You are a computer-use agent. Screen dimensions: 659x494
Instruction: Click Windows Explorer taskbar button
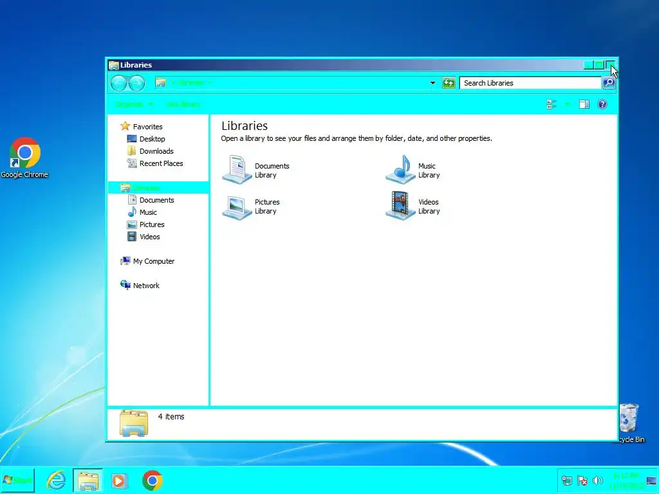tap(88, 480)
